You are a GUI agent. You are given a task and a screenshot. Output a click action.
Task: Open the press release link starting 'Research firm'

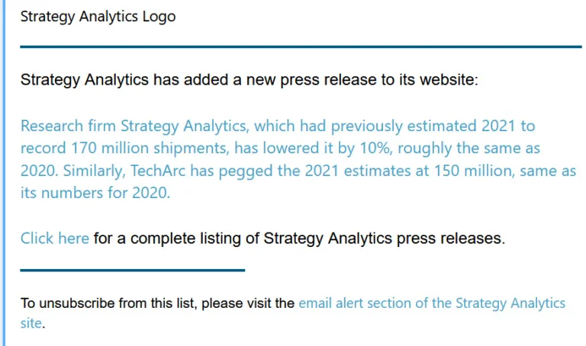click(298, 159)
